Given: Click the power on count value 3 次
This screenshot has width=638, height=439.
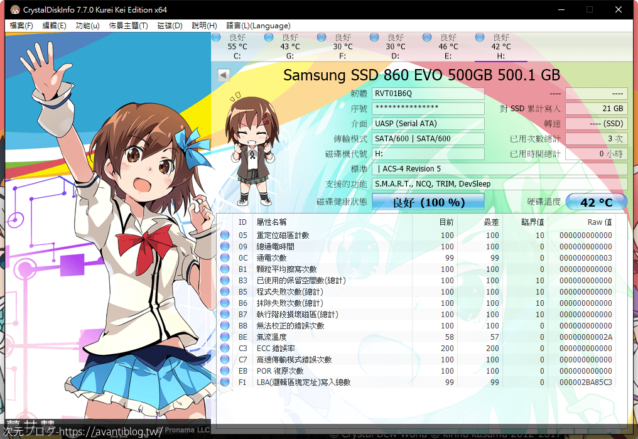Looking at the screenshot, I should tap(596, 139).
